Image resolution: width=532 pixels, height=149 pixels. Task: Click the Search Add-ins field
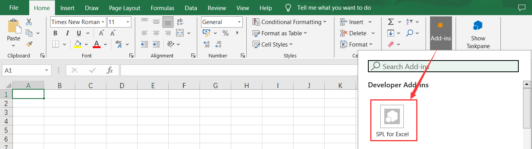tap(443, 66)
